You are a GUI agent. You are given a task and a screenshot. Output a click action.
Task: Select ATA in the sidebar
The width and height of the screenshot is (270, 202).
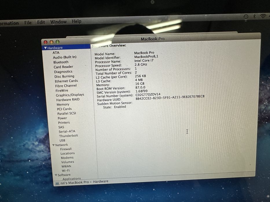56,53
